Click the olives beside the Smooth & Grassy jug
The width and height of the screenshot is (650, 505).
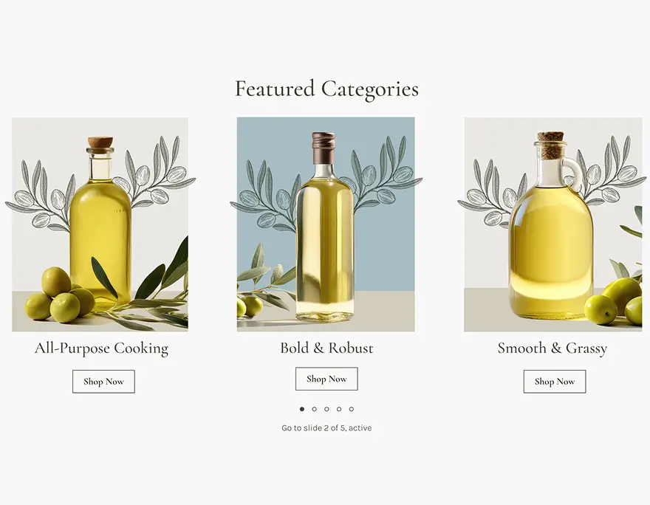(x=615, y=301)
